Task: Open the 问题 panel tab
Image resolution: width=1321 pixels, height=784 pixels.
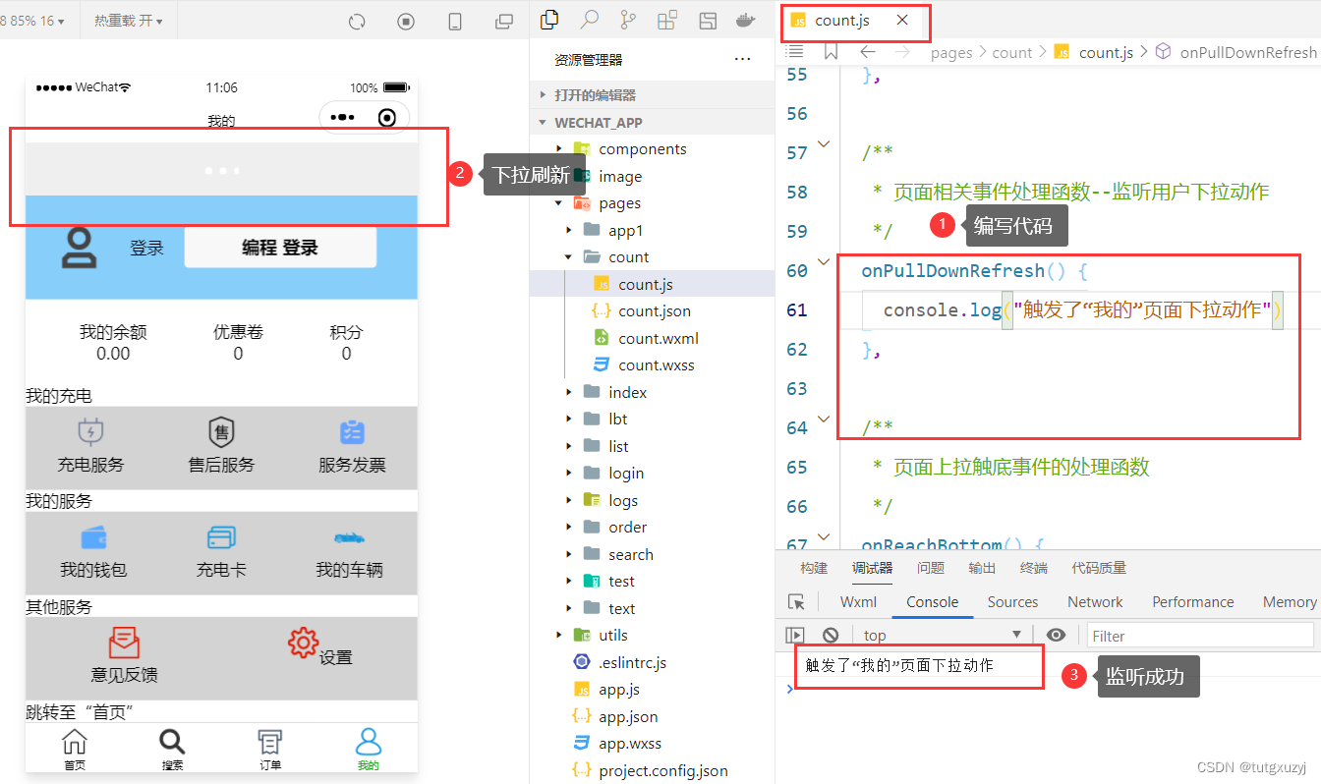Action: [931, 568]
